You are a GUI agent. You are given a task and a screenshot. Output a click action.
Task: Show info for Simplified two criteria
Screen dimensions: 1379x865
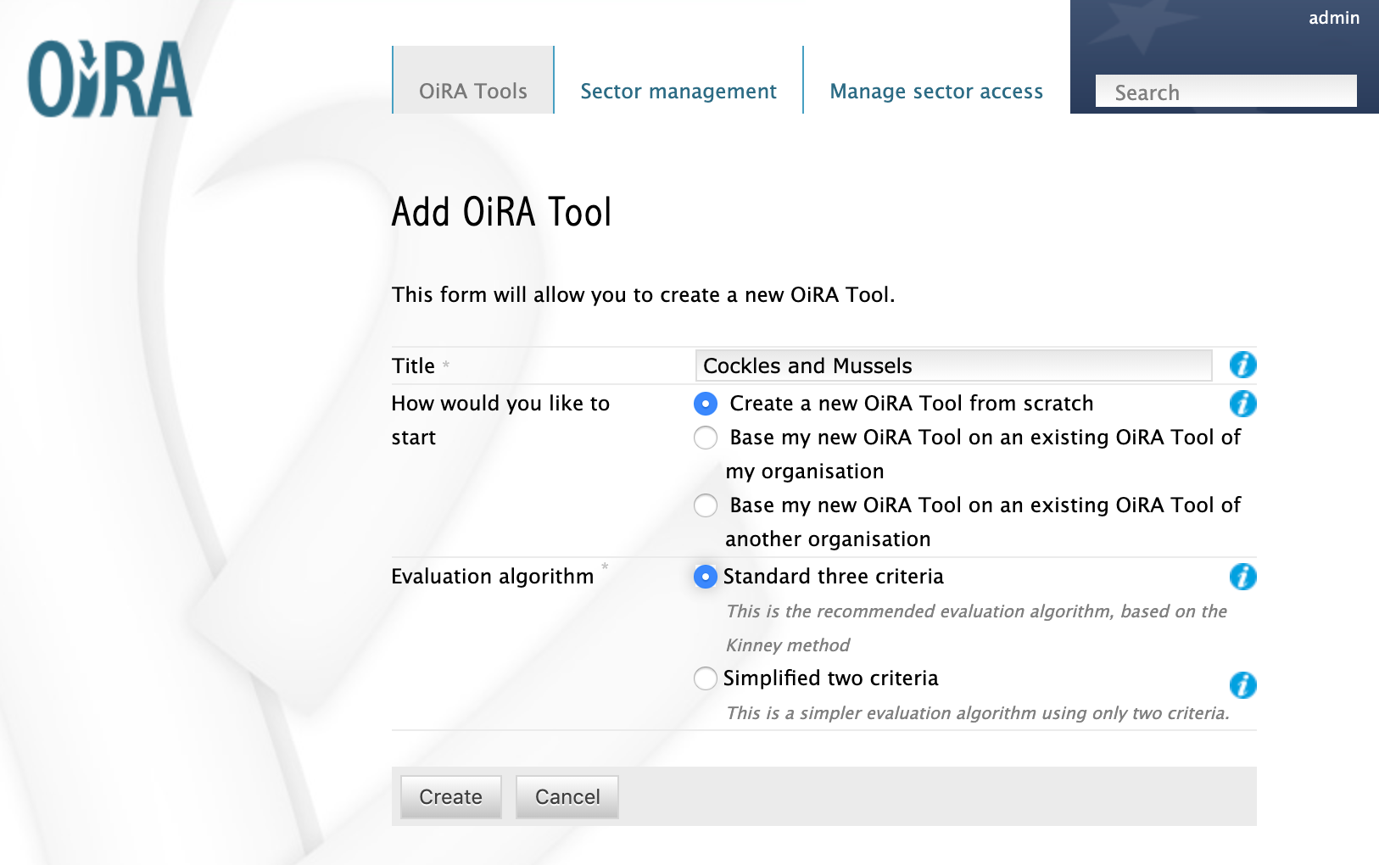click(x=1242, y=684)
